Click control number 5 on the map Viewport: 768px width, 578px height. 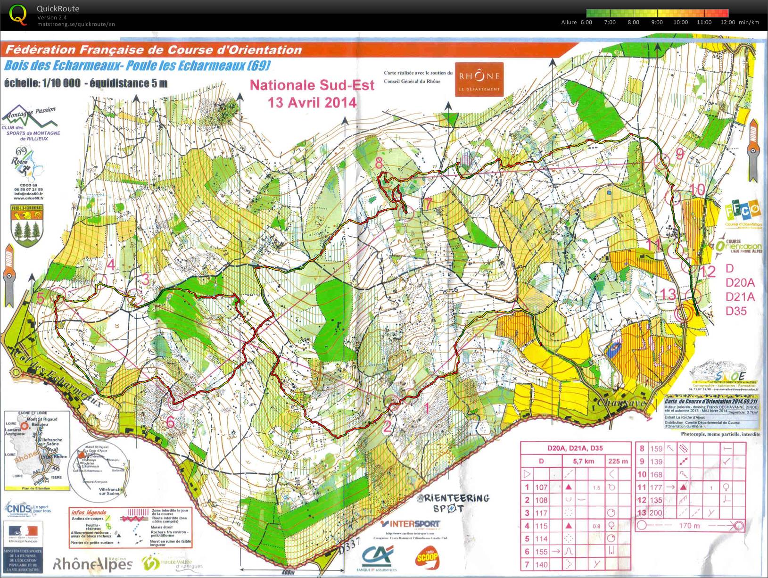pyautogui.click(x=41, y=298)
